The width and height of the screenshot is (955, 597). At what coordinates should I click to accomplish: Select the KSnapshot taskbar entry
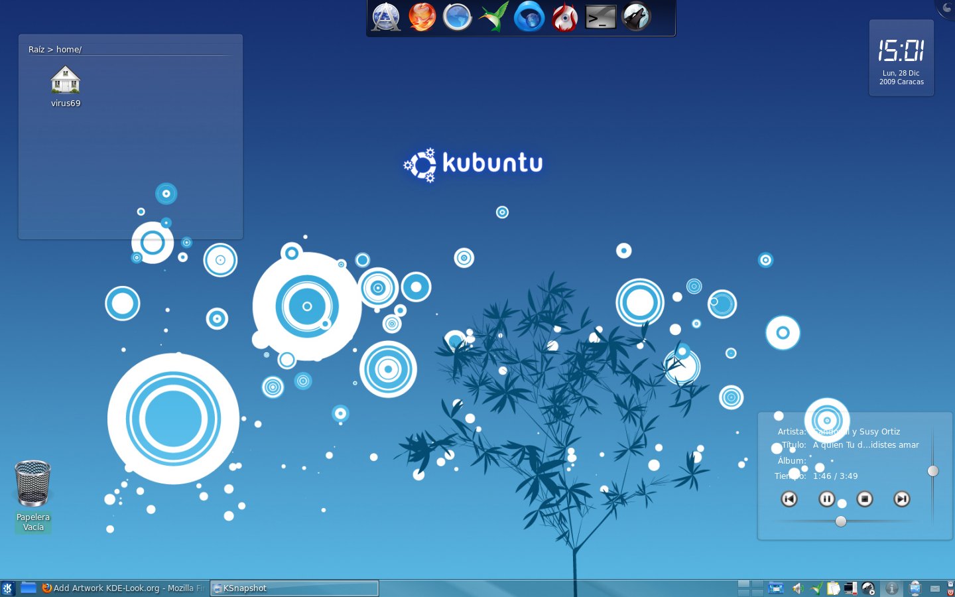tap(294, 588)
